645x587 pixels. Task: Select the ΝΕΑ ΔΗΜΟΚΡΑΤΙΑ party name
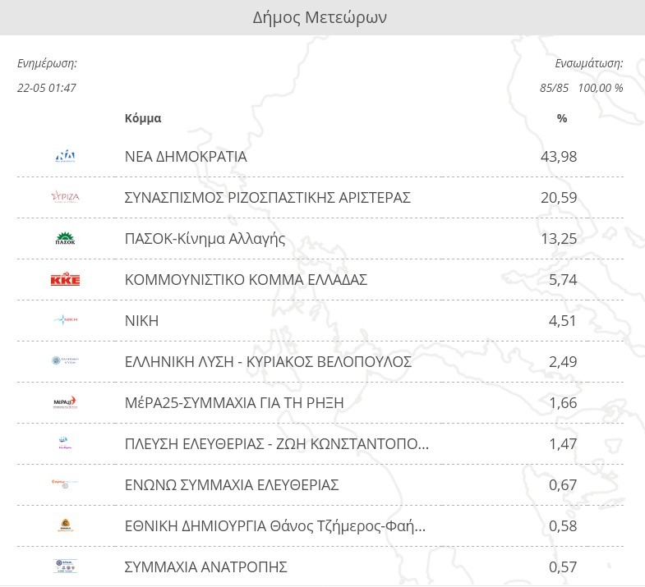point(186,156)
